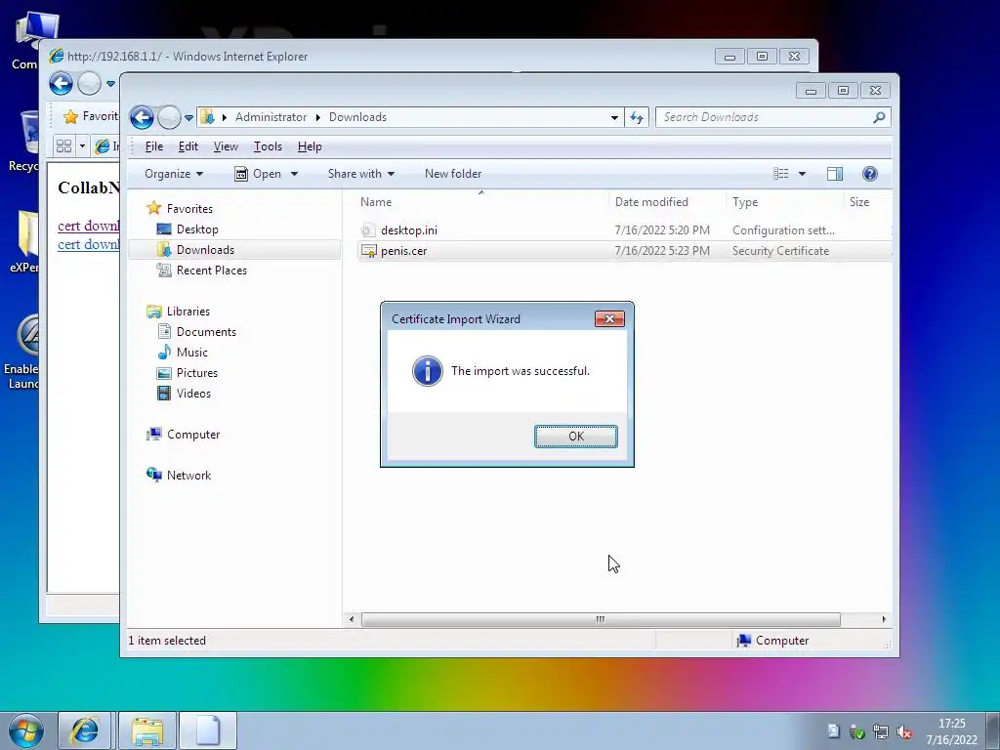Confirm the import success dialog with OK
The width and height of the screenshot is (1000, 750).
[x=575, y=437]
